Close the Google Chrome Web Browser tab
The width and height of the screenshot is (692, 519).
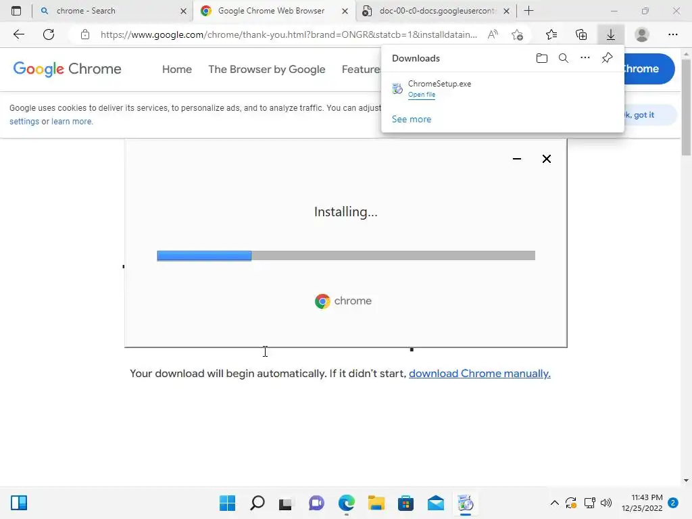tap(345, 11)
